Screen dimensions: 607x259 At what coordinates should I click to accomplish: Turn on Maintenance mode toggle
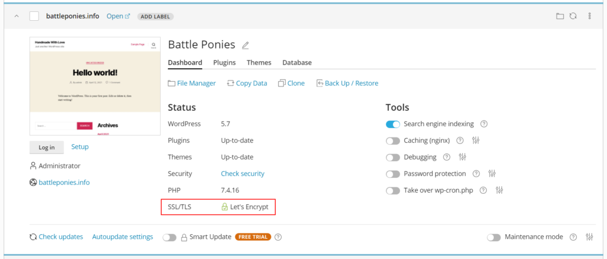click(x=494, y=237)
